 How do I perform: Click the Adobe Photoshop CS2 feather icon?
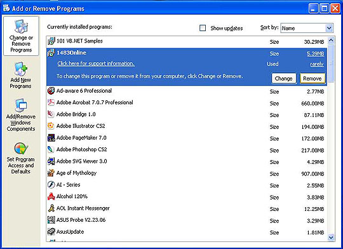pos(51,149)
